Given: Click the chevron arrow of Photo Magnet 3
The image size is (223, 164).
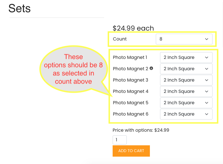Looking at the screenshot, I should coord(207,80).
